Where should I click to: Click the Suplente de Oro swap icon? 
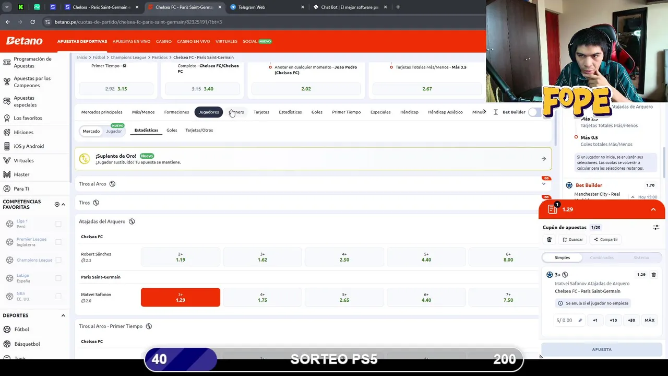pos(85,159)
